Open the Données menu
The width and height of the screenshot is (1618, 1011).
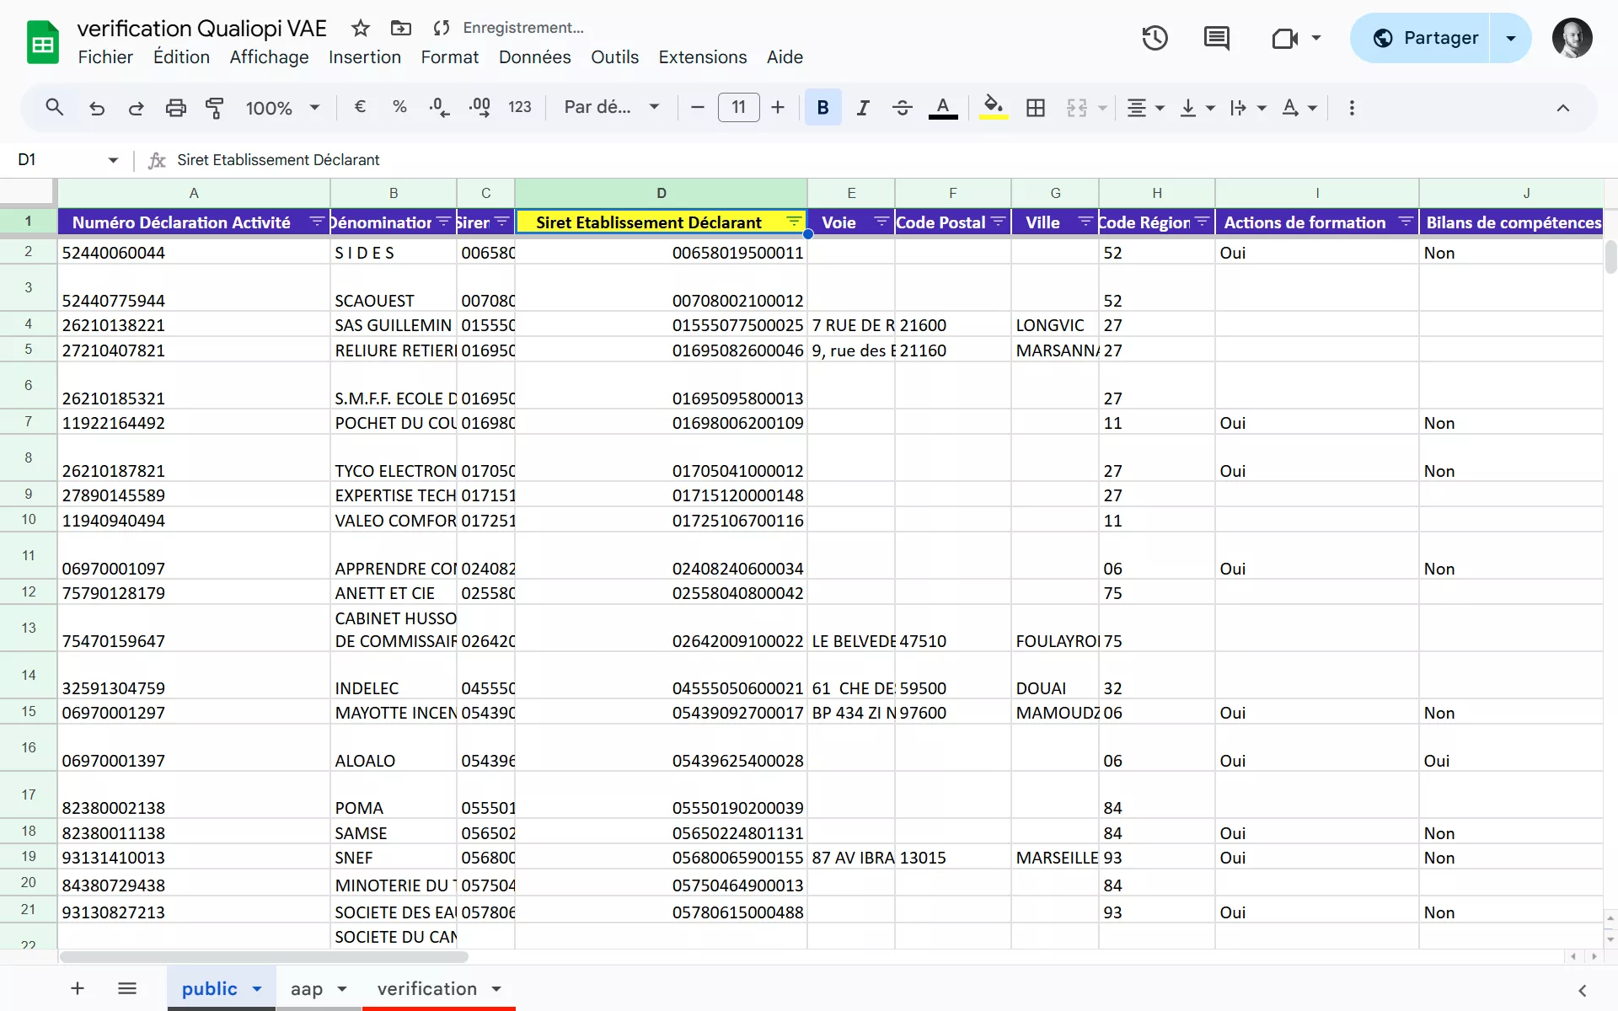(534, 57)
